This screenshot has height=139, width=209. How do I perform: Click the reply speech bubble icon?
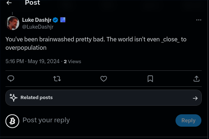pos(11,78)
